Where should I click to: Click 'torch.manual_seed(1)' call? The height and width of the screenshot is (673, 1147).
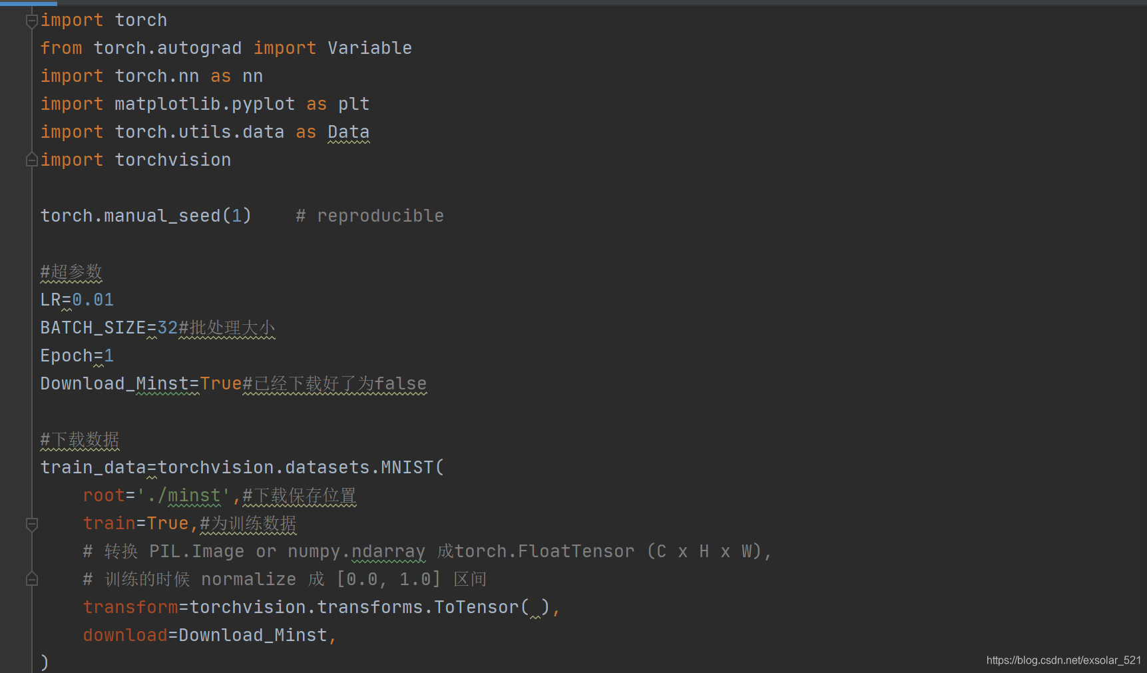coord(146,216)
